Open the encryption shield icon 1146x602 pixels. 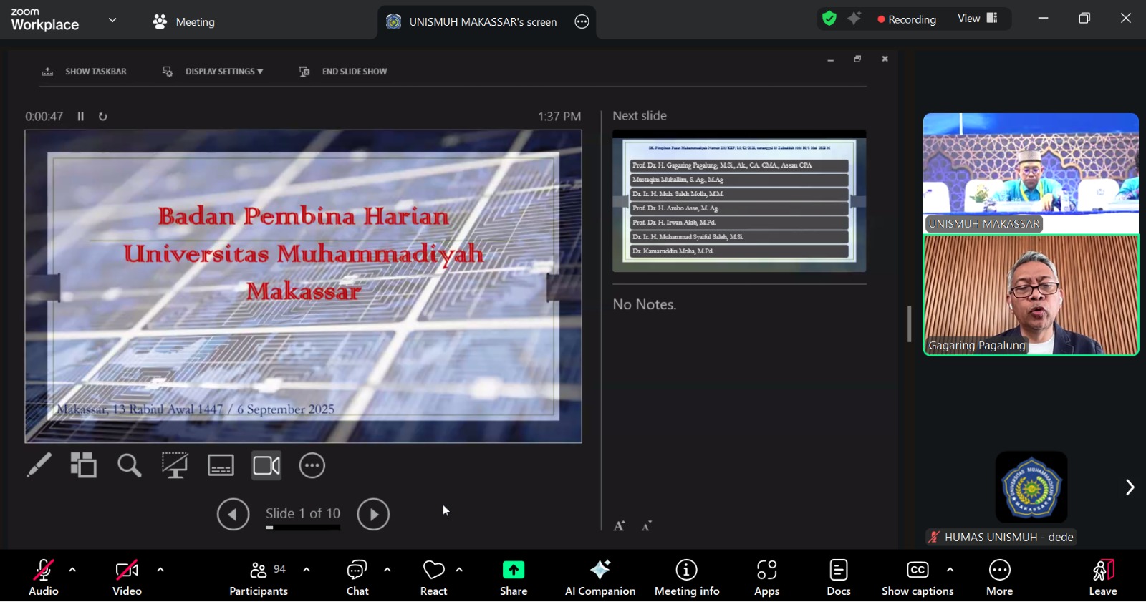click(829, 19)
